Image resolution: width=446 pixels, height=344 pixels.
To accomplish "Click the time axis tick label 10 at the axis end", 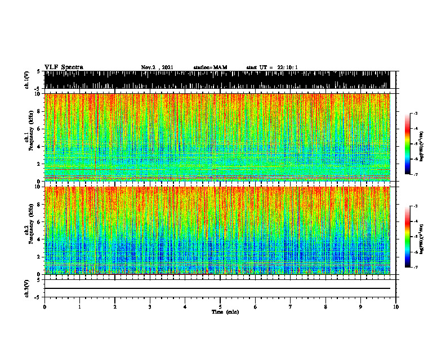I will point(396,307).
